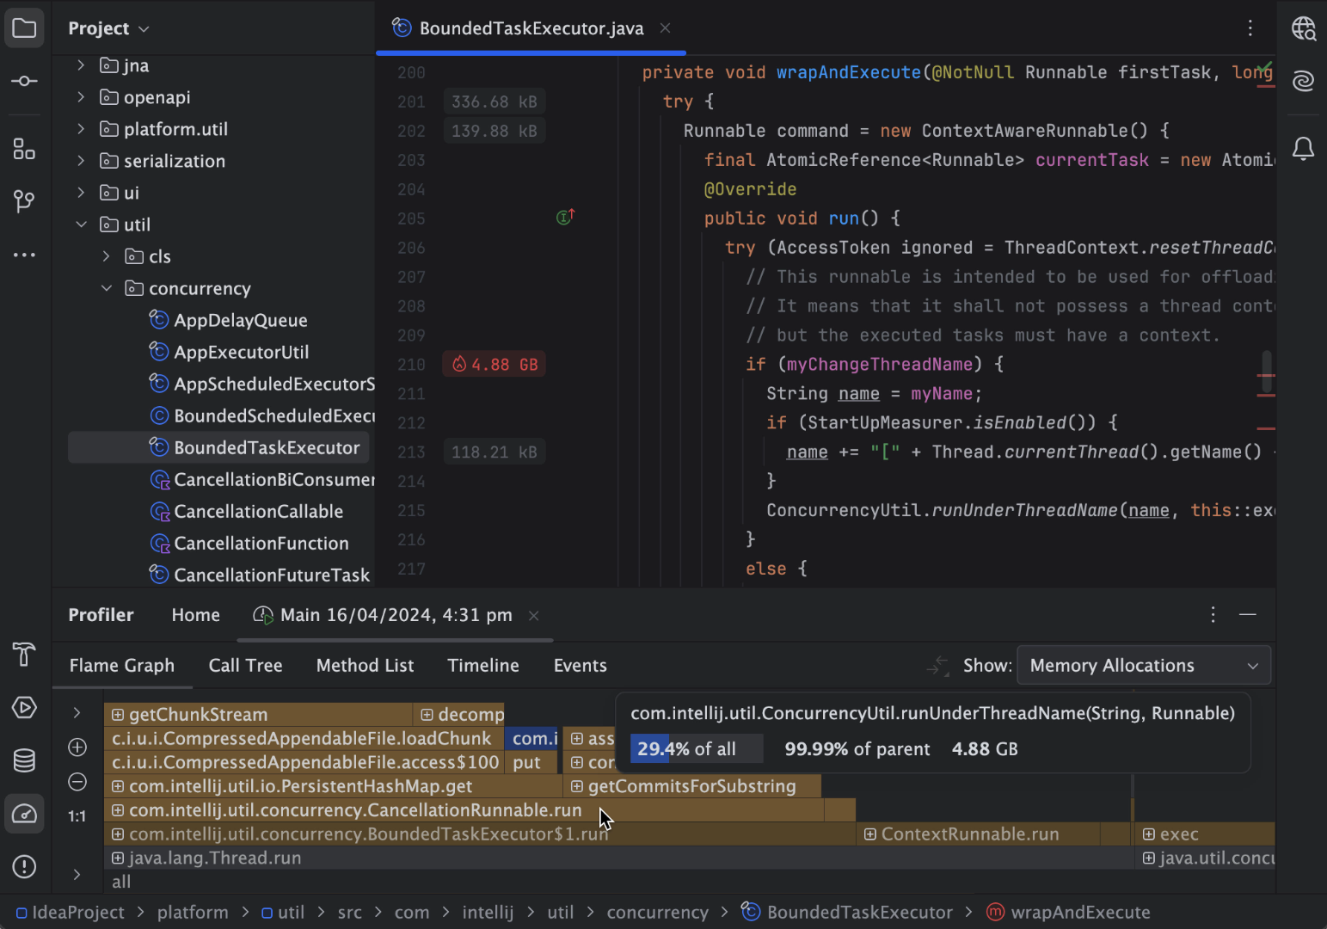Switch to the Call Tree tab
Screen dimensions: 1327x929
click(x=245, y=666)
